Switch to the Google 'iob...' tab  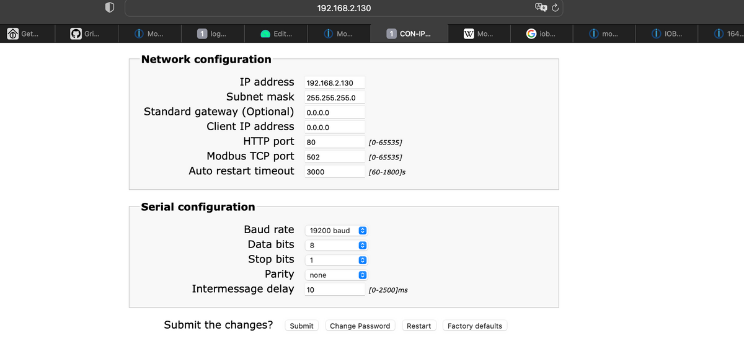[540, 33]
